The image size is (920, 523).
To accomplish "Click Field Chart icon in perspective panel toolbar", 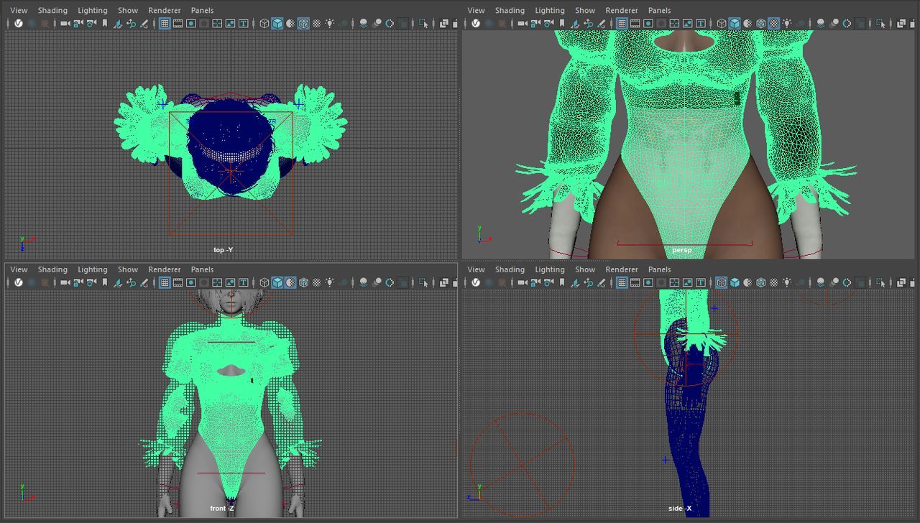I will point(674,23).
